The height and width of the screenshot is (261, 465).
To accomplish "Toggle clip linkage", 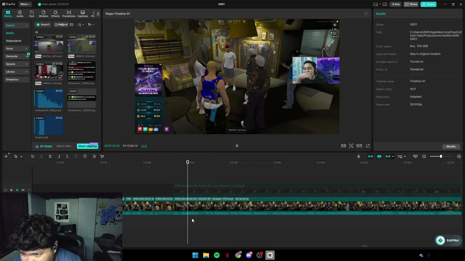I will 388,156.
